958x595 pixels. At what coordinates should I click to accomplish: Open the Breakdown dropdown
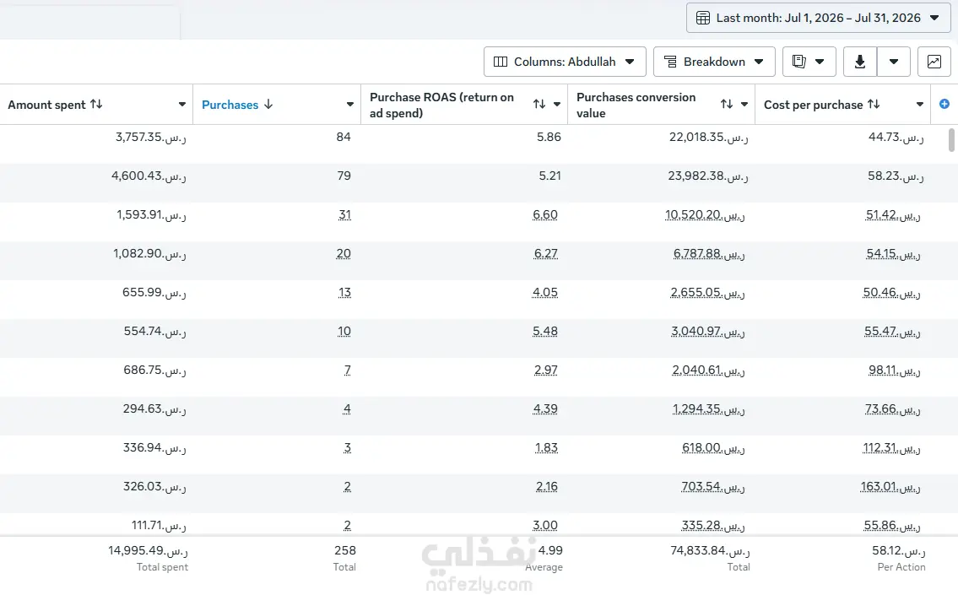point(714,62)
